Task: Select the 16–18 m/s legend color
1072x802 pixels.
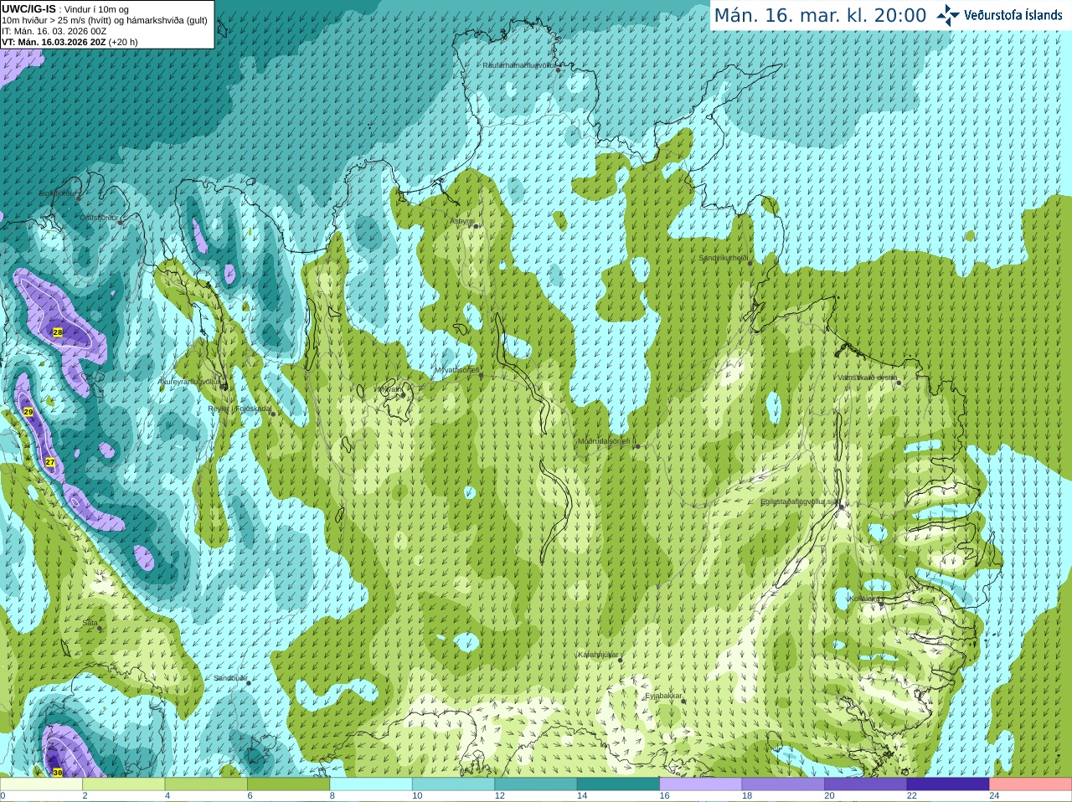Action: [x=701, y=784]
